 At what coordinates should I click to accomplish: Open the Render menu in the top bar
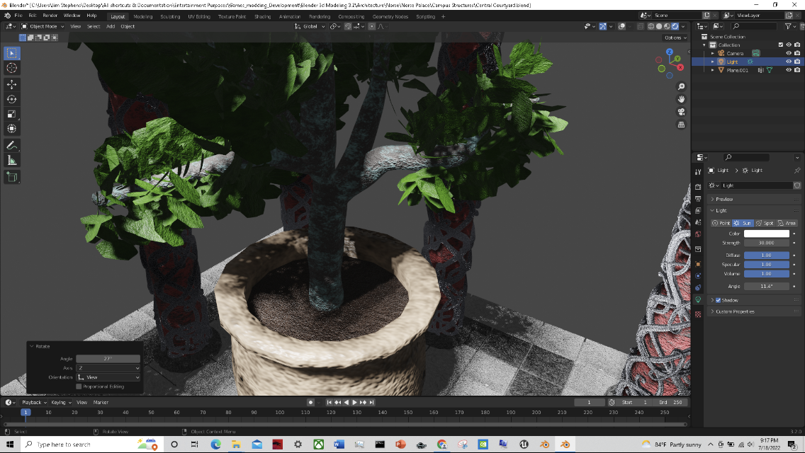click(50, 16)
